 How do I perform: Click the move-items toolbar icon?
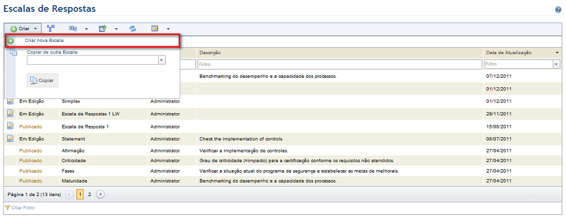tap(73, 28)
